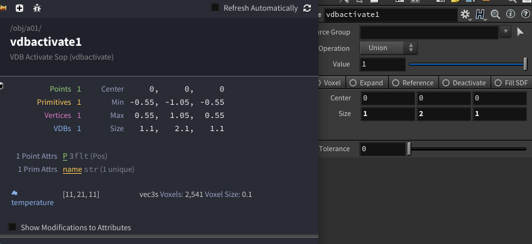Open the Source Group dropdown arrow
Screen dimensions: 532x244
click(x=506, y=32)
